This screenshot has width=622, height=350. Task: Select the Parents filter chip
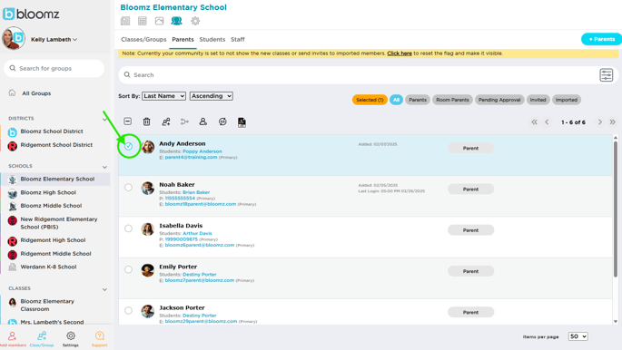(x=418, y=100)
